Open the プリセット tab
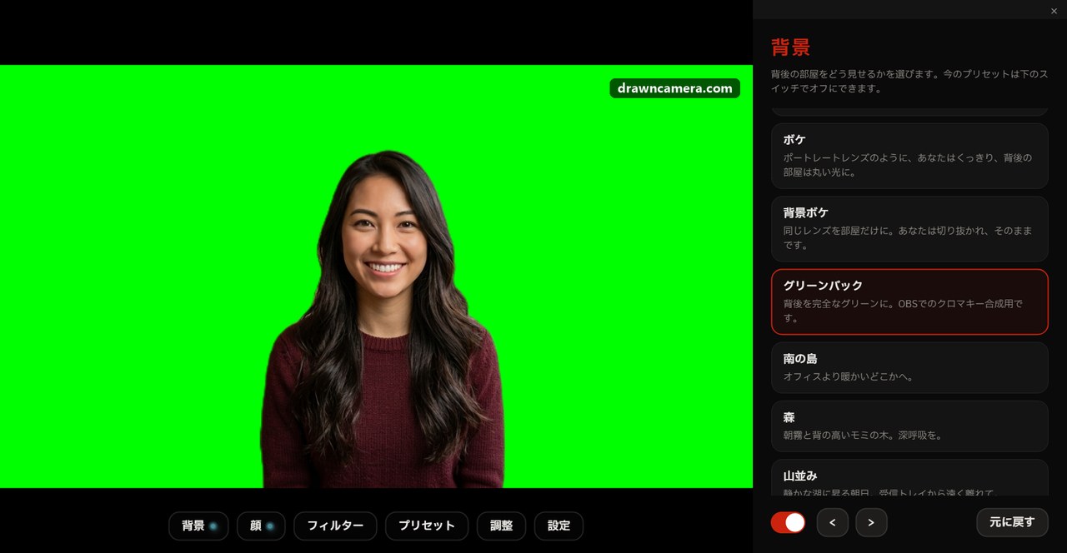Image resolution: width=1067 pixels, height=553 pixels. [427, 526]
